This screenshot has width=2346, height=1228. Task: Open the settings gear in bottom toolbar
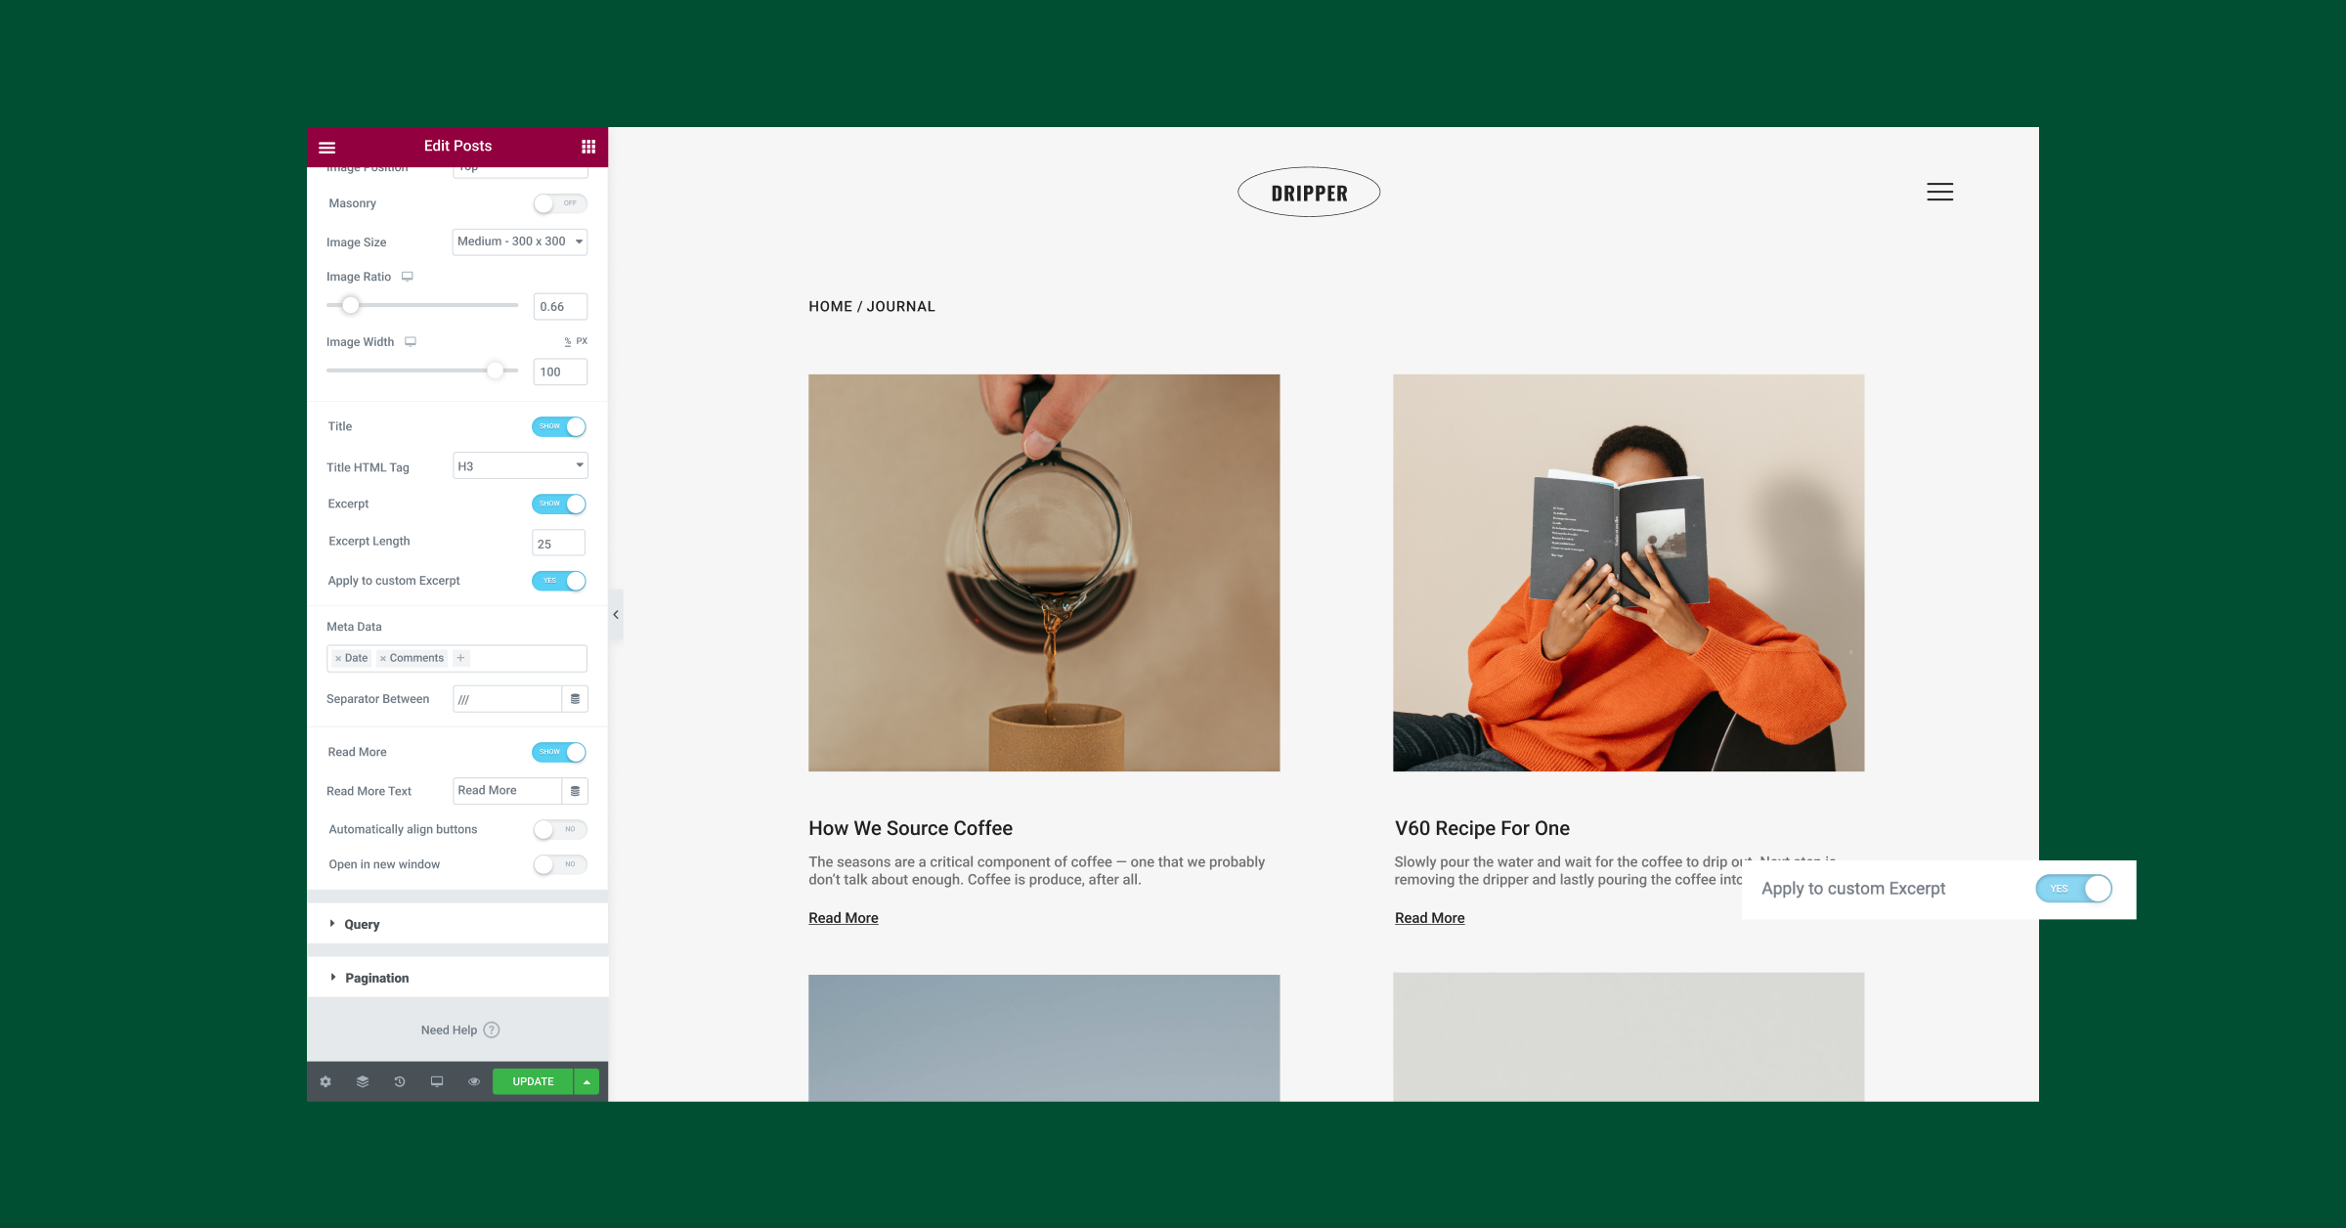tap(326, 1081)
